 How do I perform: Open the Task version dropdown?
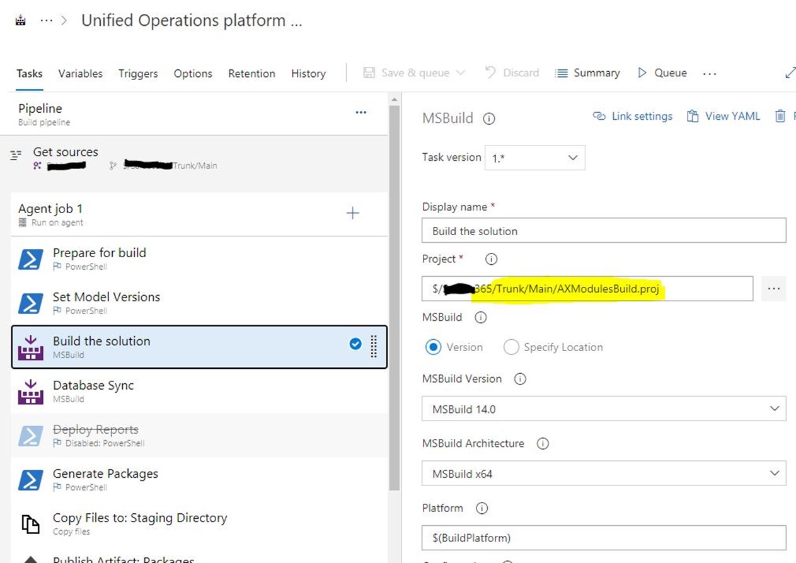pos(534,158)
